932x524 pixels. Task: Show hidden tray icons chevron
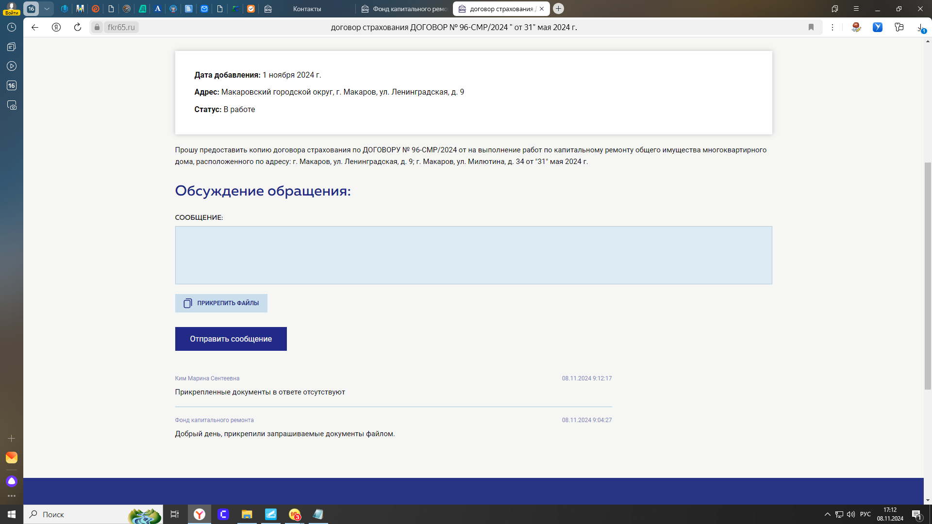[x=828, y=514]
